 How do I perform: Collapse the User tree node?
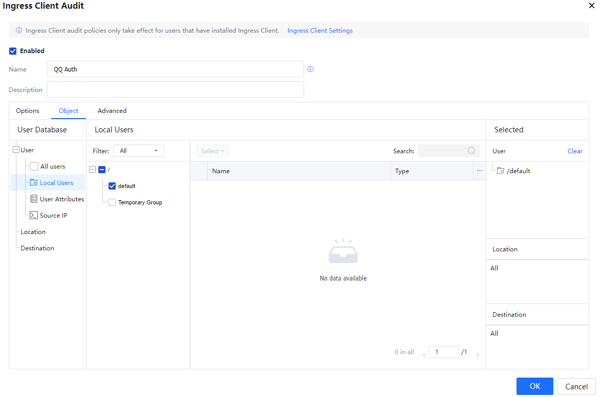pos(16,150)
